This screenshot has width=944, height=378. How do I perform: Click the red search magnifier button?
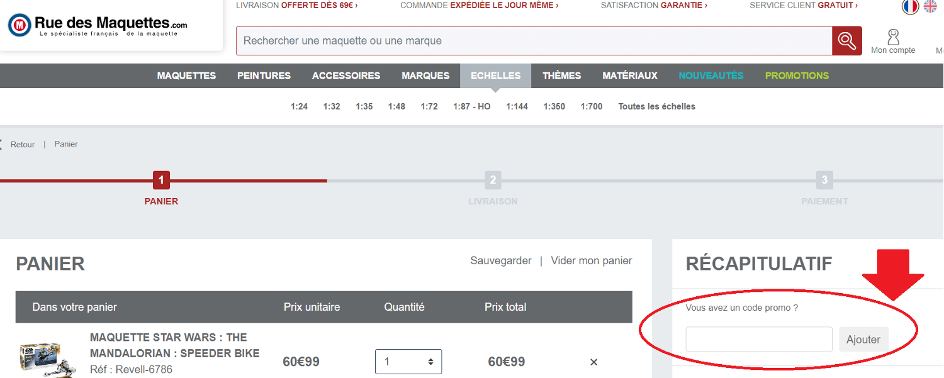(x=847, y=41)
